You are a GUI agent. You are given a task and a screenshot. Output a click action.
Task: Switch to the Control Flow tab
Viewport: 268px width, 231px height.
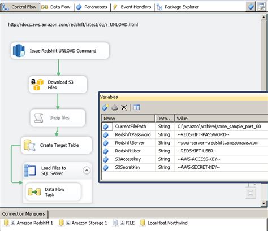click(20, 7)
